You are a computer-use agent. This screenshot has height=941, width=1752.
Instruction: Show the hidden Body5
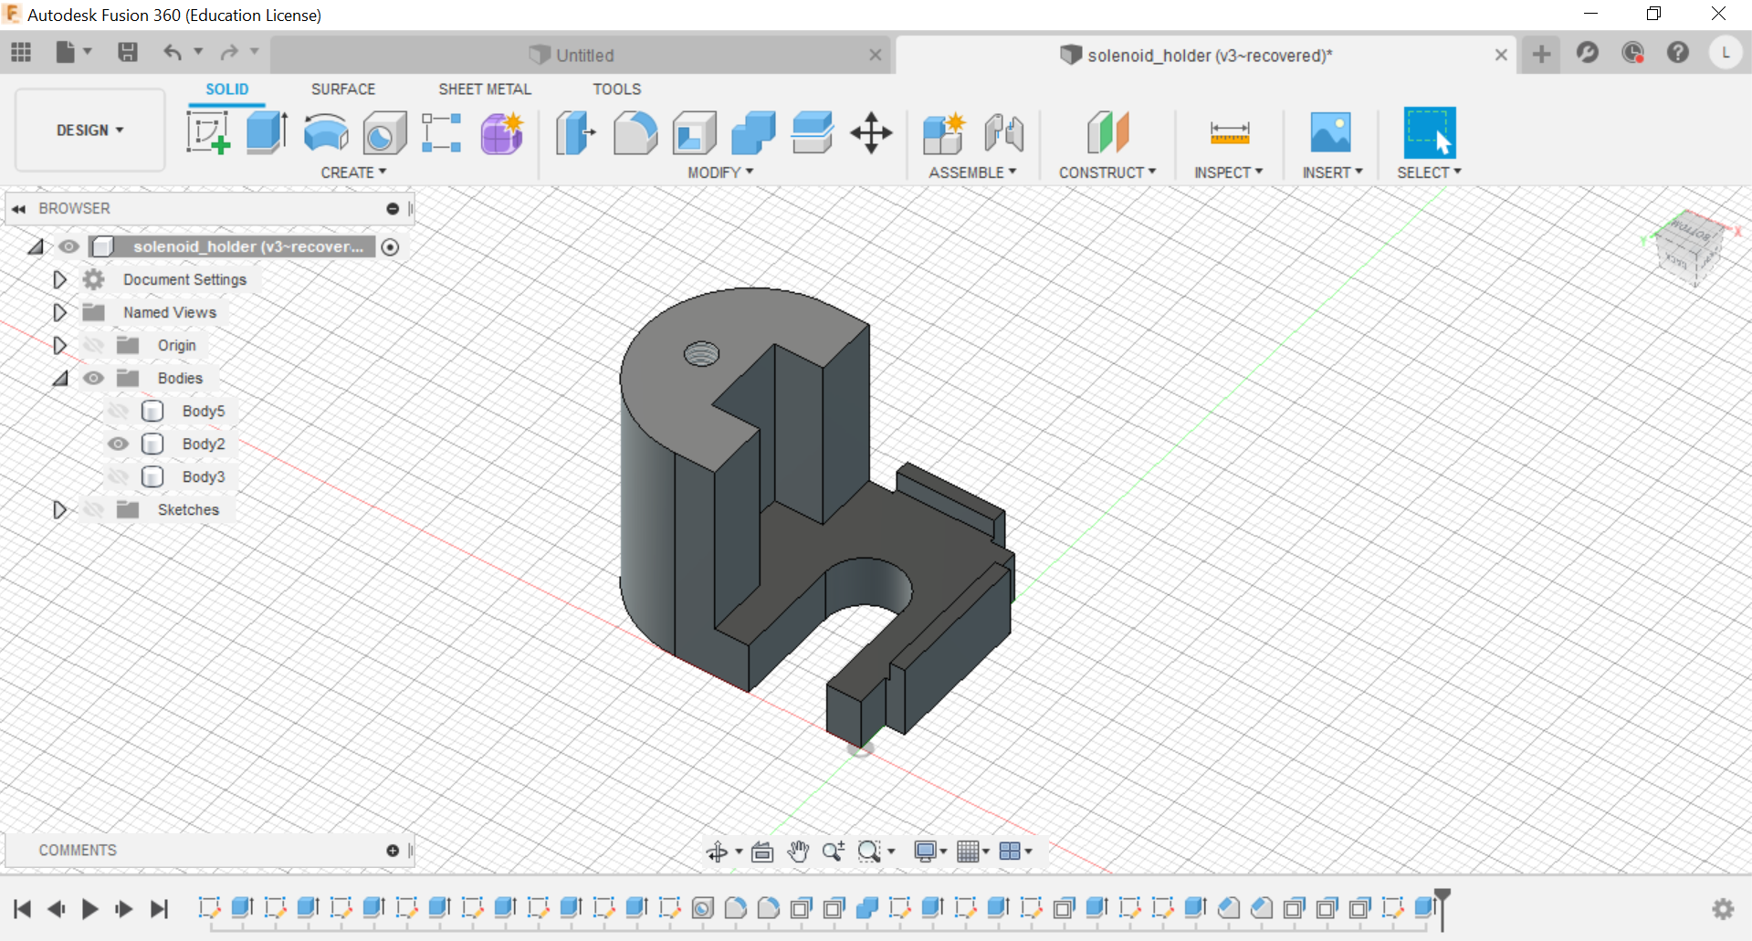click(x=118, y=411)
